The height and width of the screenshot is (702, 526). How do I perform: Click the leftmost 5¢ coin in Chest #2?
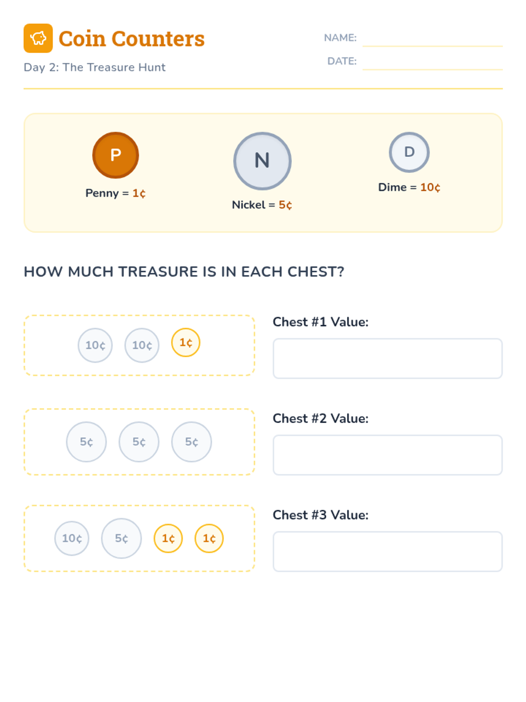[86, 442]
